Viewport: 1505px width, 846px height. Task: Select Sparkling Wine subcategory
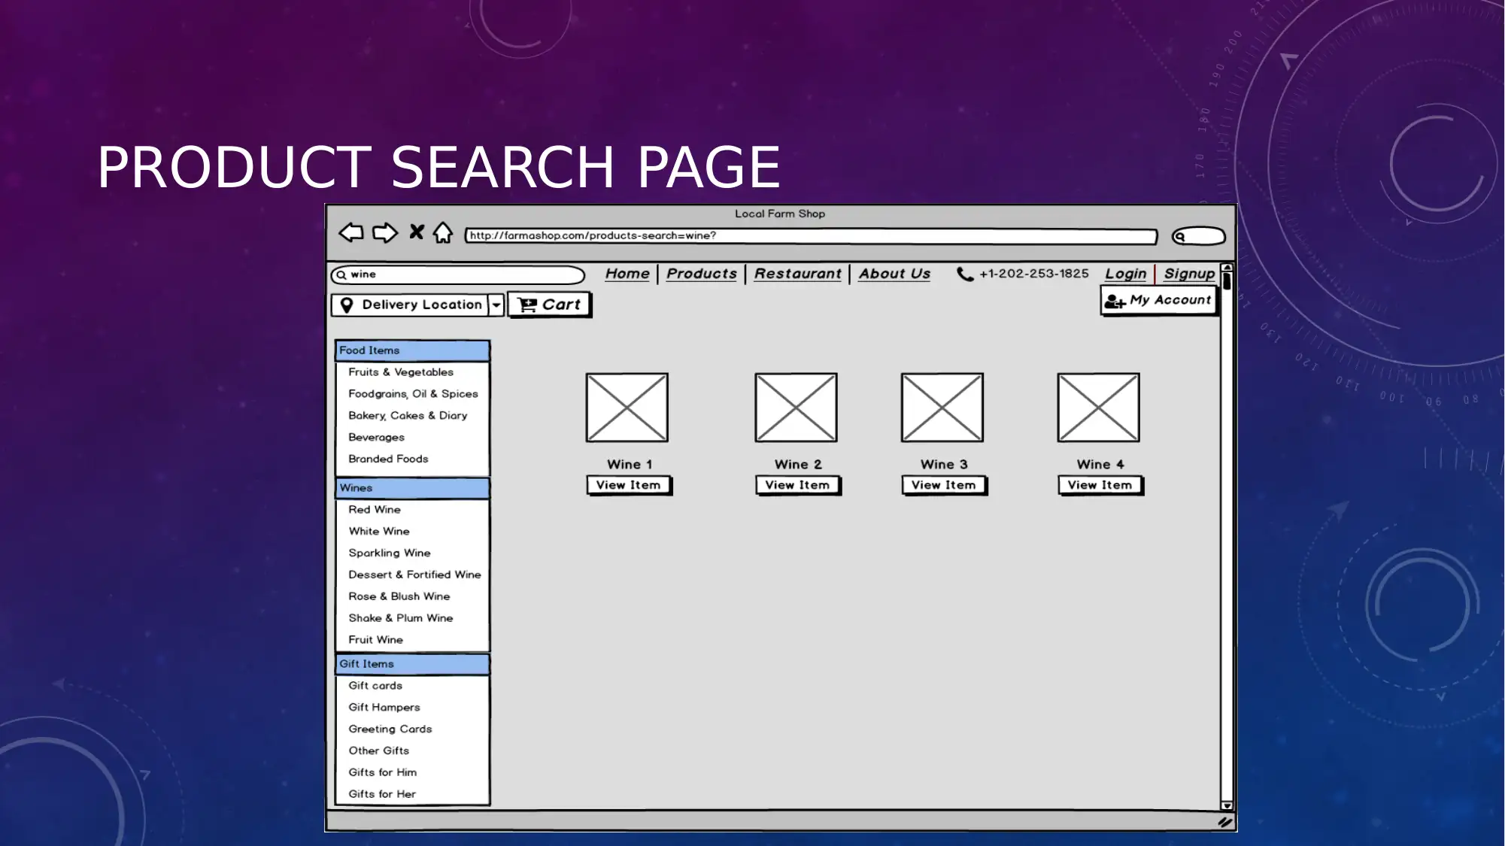coord(390,553)
